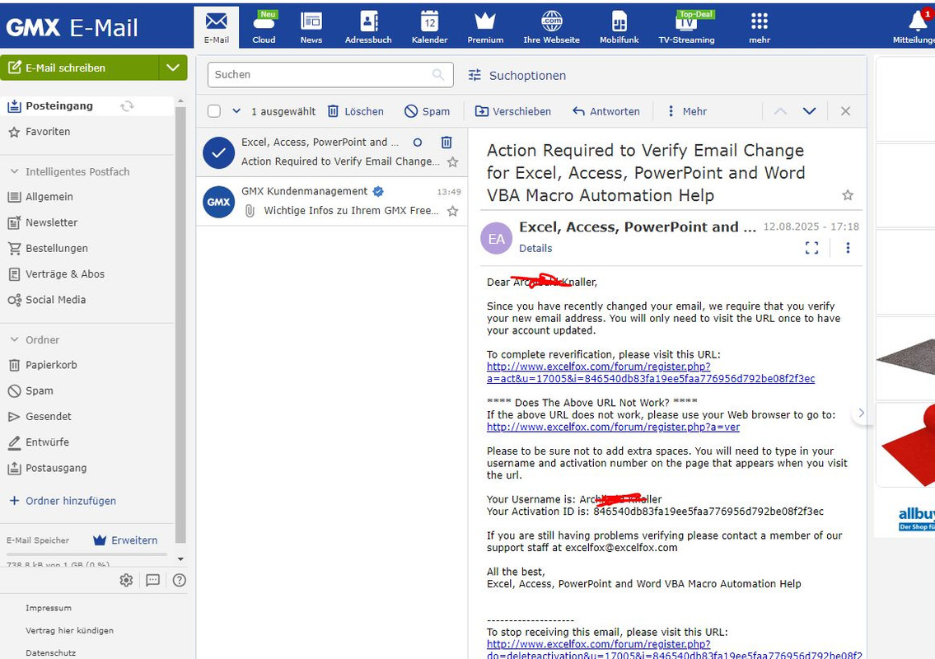Go to the previous email with the up chevron

(x=780, y=111)
